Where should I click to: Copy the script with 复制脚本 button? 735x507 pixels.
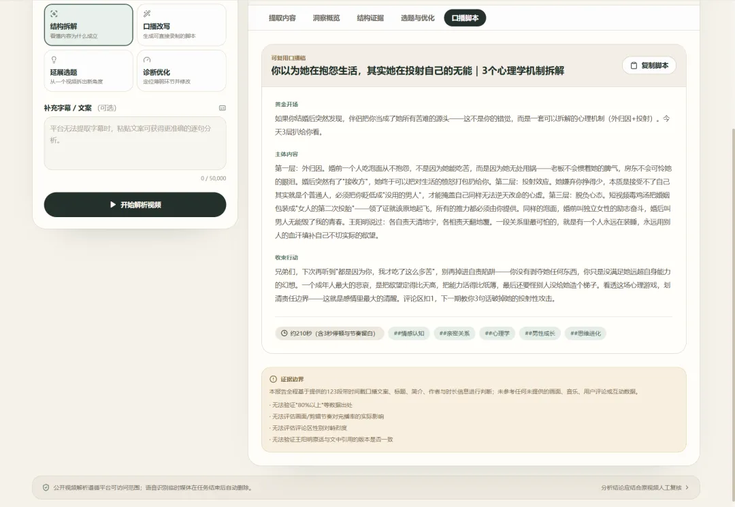pos(649,65)
